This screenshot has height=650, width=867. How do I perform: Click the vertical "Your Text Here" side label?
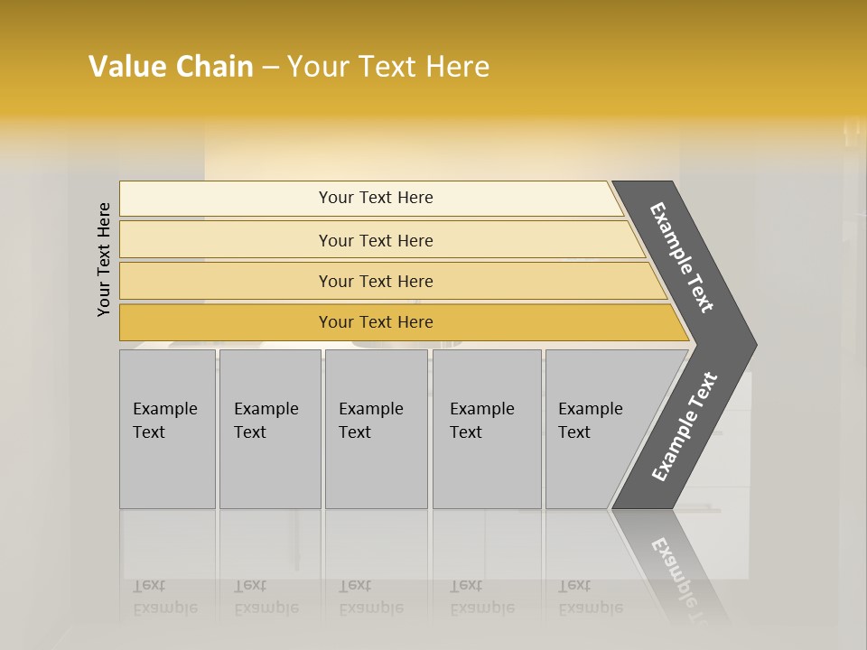tap(104, 260)
